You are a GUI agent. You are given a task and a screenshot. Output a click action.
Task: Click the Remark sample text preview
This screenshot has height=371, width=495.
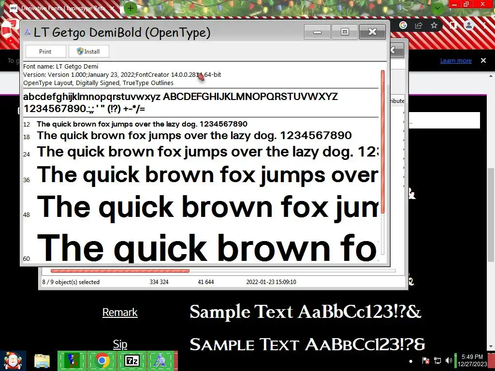pos(306,312)
